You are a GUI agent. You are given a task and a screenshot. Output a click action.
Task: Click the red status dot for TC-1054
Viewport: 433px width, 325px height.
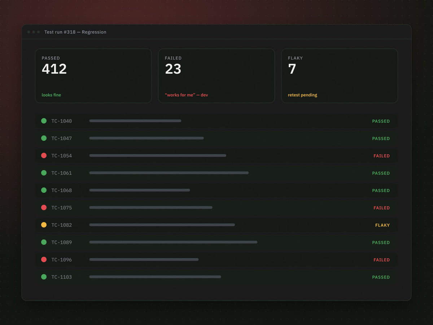tap(44, 156)
